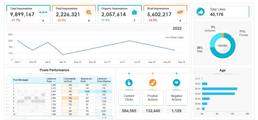Click the 1,129 Negative Actions value
The image size is (258, 120).
tap(176, 111)
